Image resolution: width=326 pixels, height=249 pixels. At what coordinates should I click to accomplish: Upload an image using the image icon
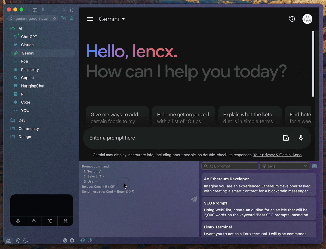(x=286, y=138)
